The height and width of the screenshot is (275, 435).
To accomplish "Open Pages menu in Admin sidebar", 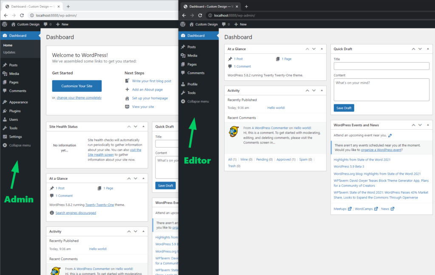I will tap(14, 82).
